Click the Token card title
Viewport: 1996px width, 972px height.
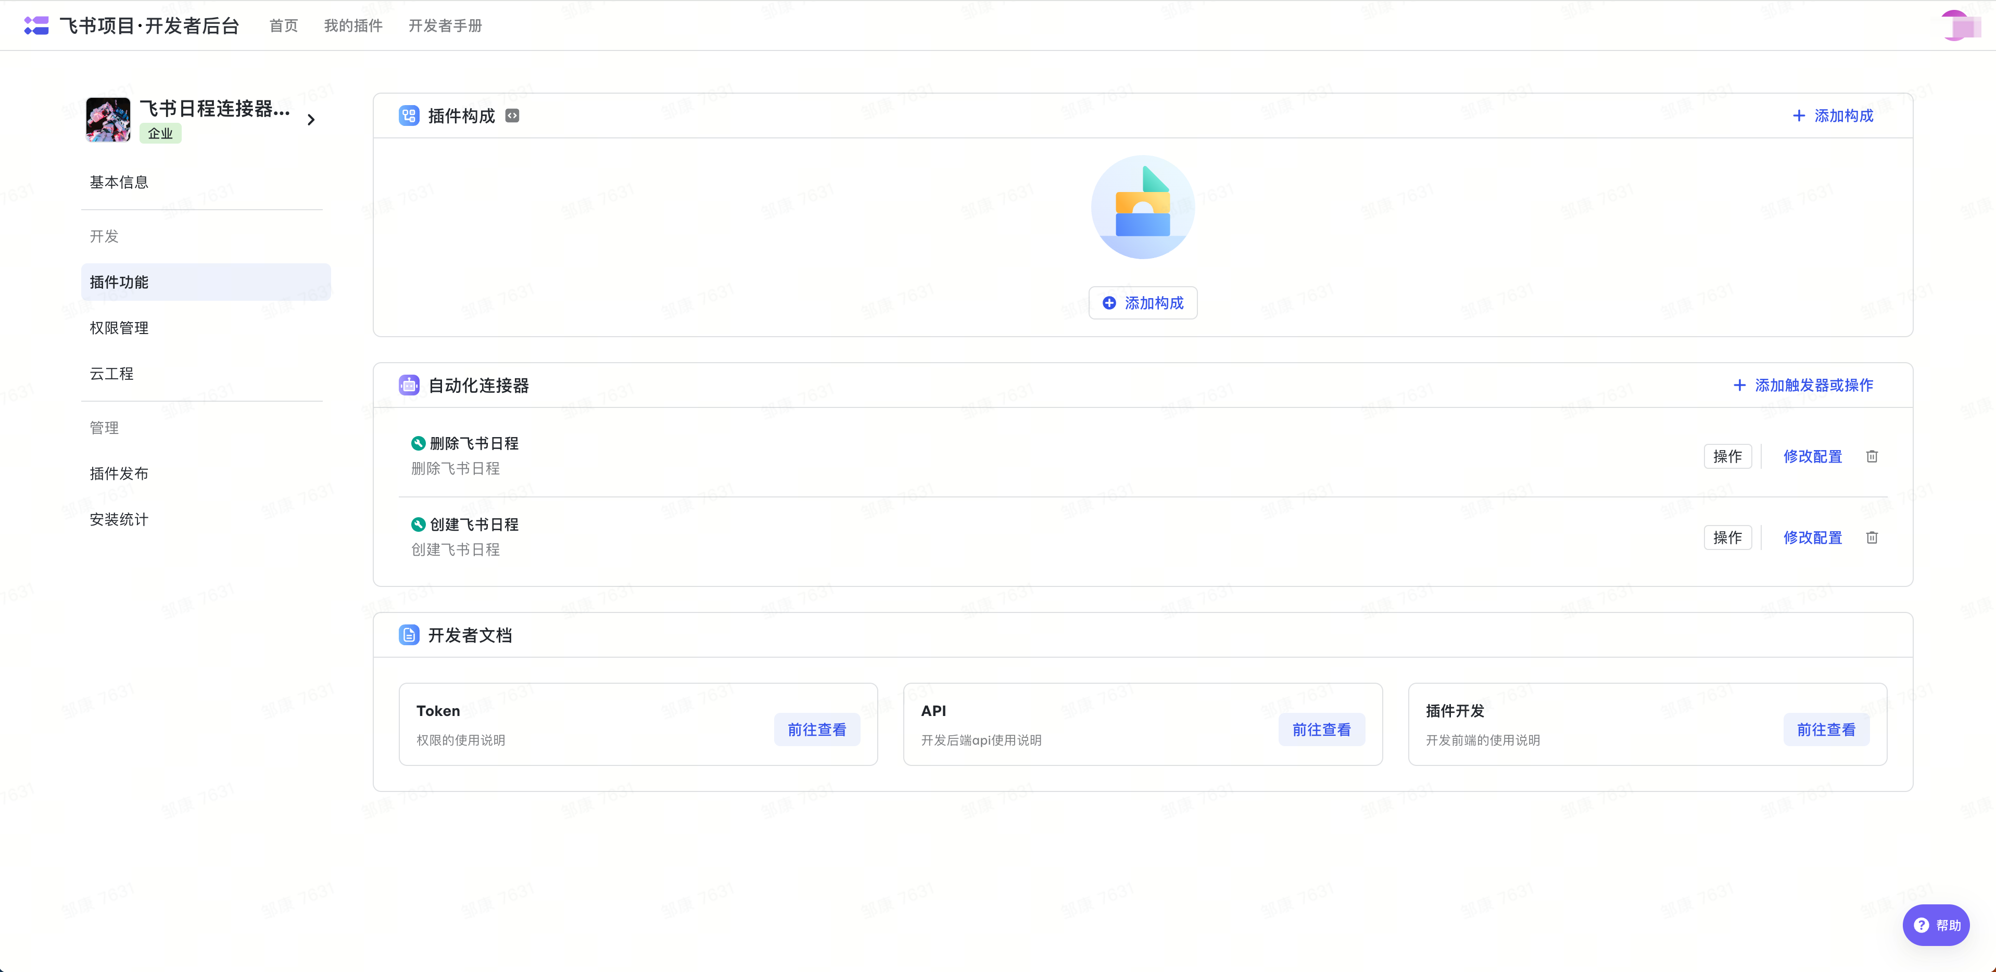[438, 710]
